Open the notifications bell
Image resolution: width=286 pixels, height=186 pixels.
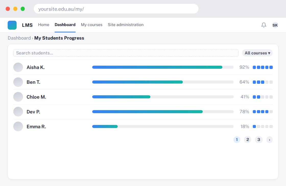click(x=264, y=25)
